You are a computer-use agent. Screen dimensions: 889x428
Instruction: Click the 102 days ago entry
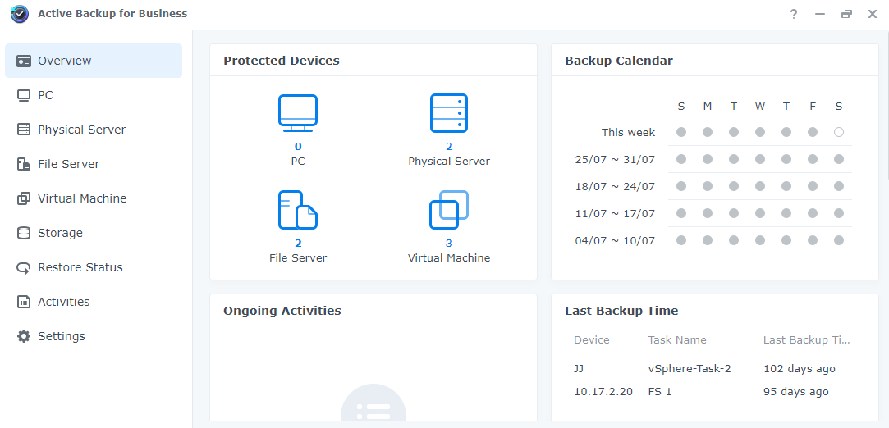800,369
